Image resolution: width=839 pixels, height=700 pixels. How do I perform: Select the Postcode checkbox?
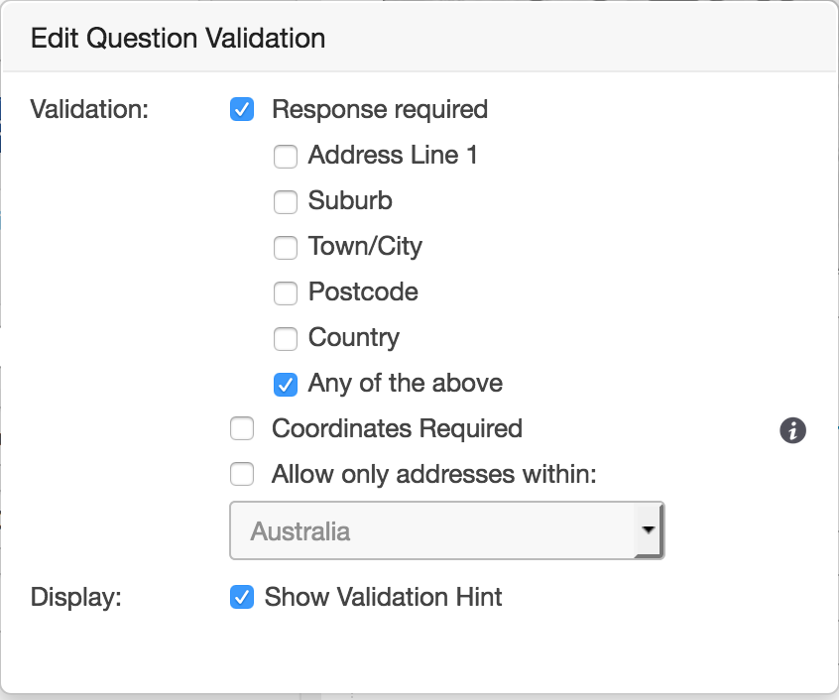[x=286, y=292]
